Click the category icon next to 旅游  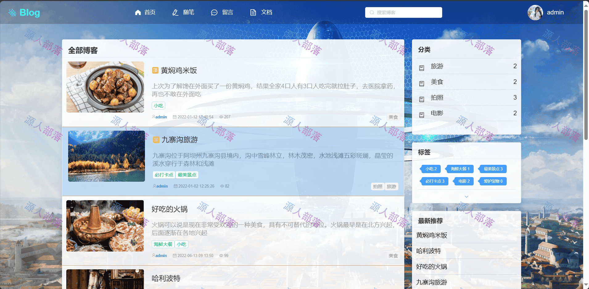(422, 68)
